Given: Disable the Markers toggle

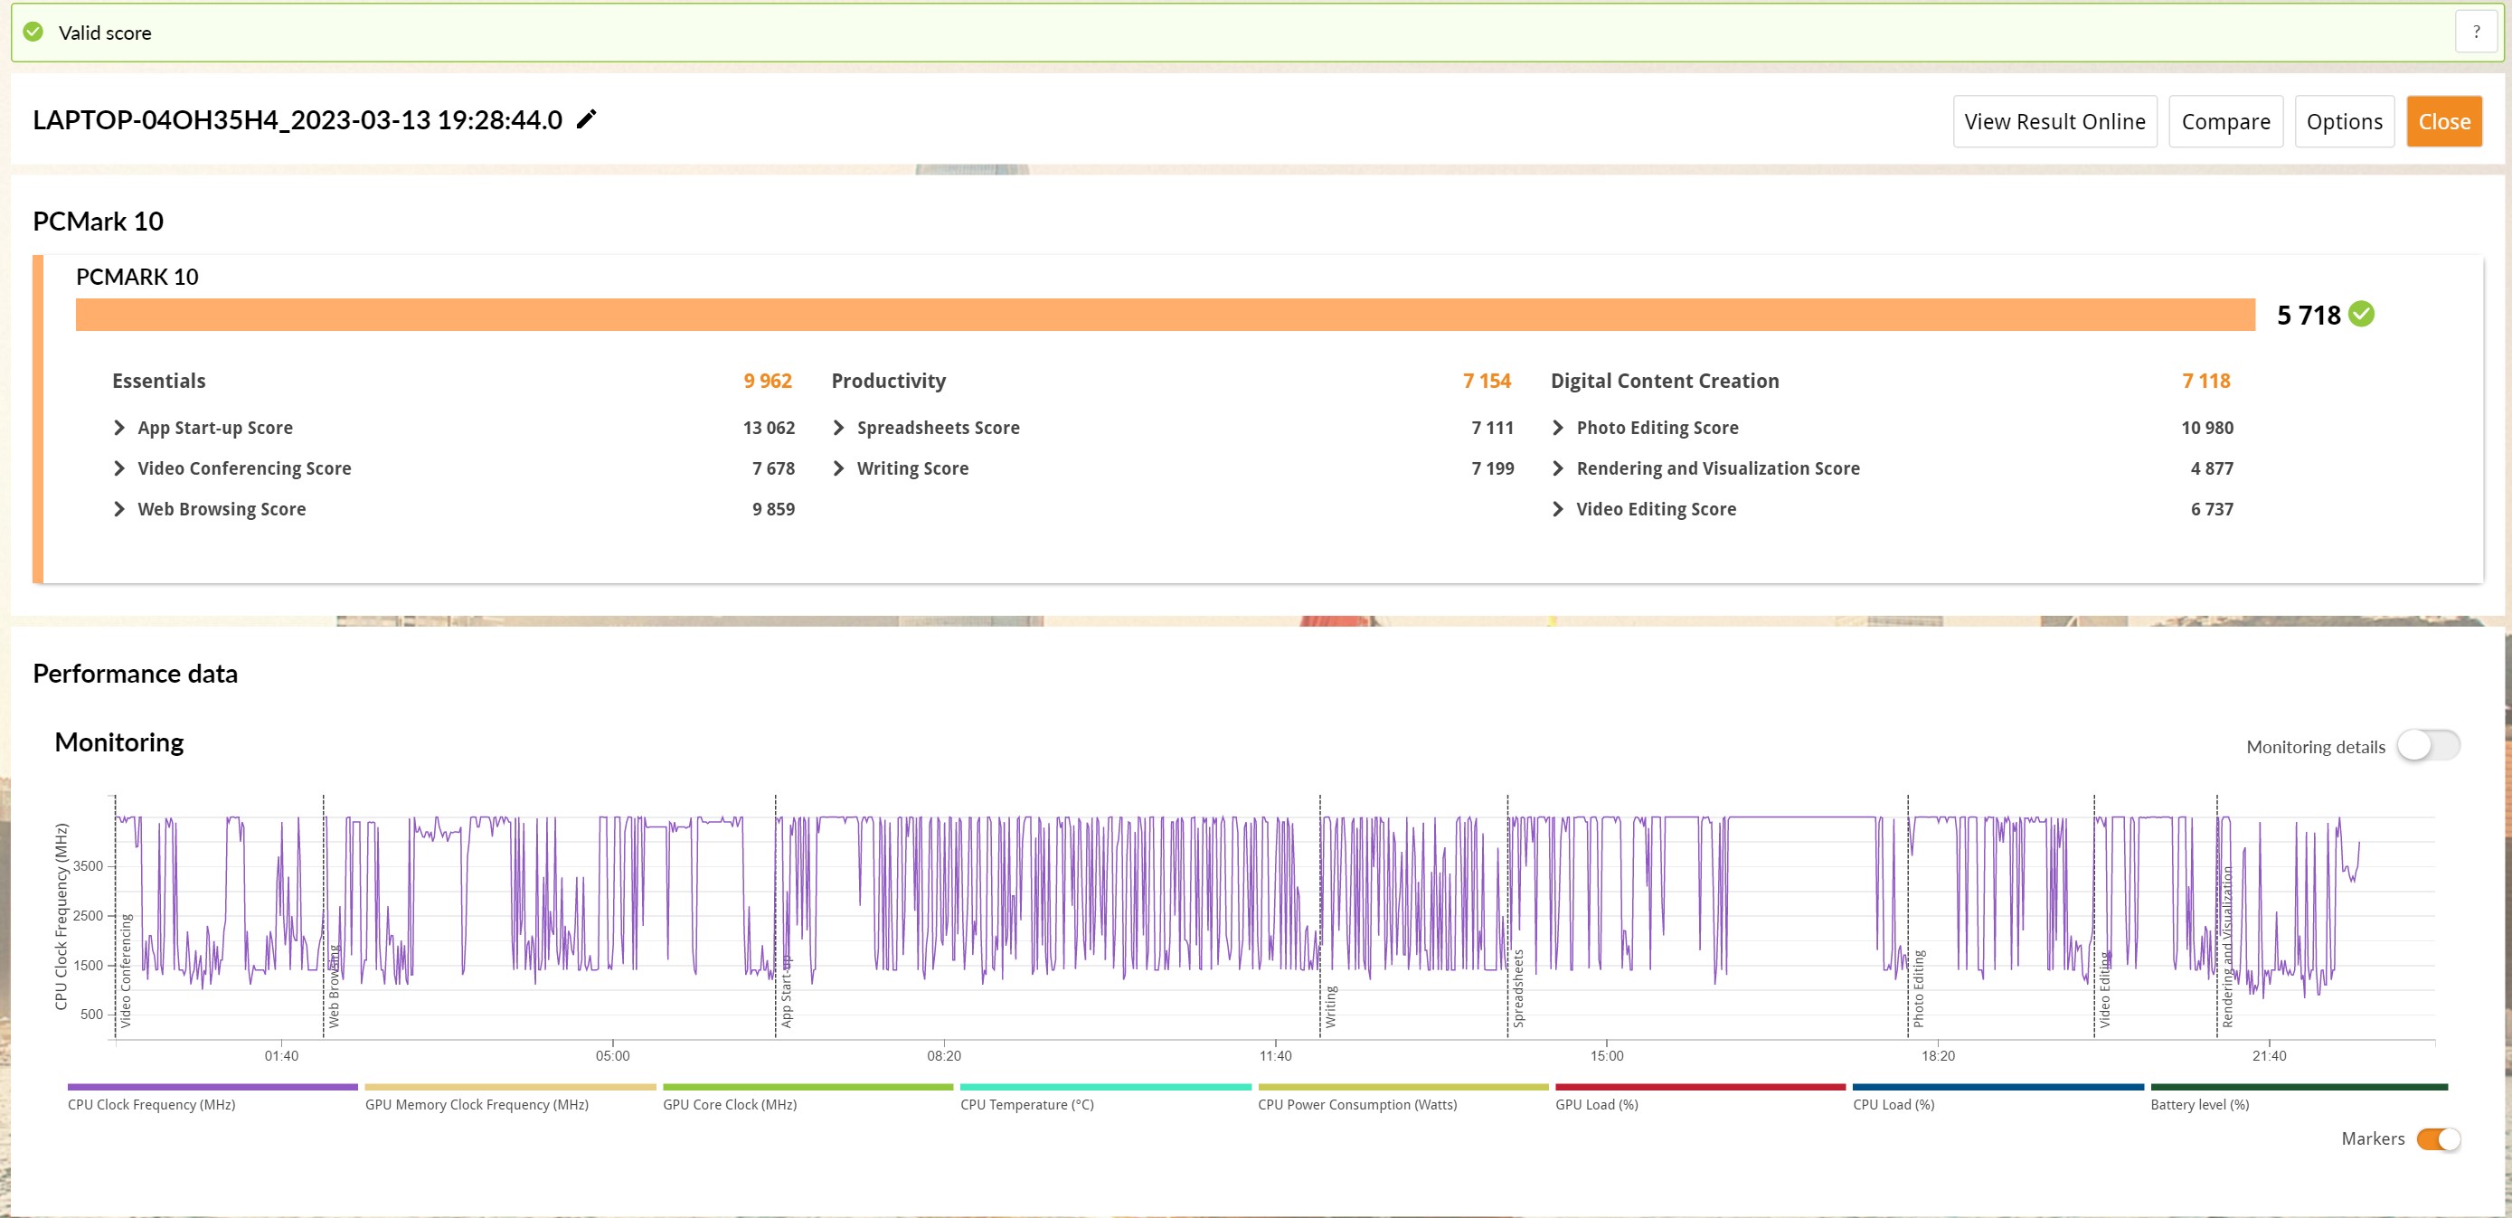Looking at the screenshot, I should pos(2438,1138).
